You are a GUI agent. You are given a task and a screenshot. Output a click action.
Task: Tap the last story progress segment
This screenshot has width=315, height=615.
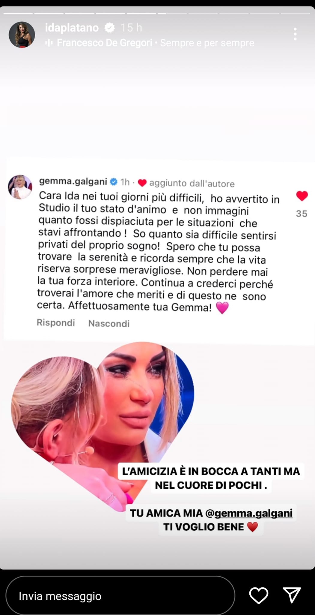pyautogui.click(x=296, y=13)
